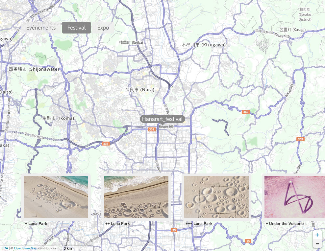Image resolution: width=325 pixels, height=251 pixels.
Task: Open the ++ Luna Park thumbnail
Action: coord(136,197)
